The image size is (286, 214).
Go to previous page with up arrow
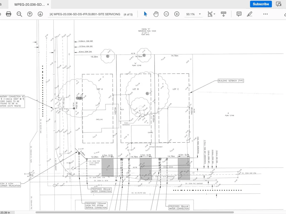click(30, 14)
